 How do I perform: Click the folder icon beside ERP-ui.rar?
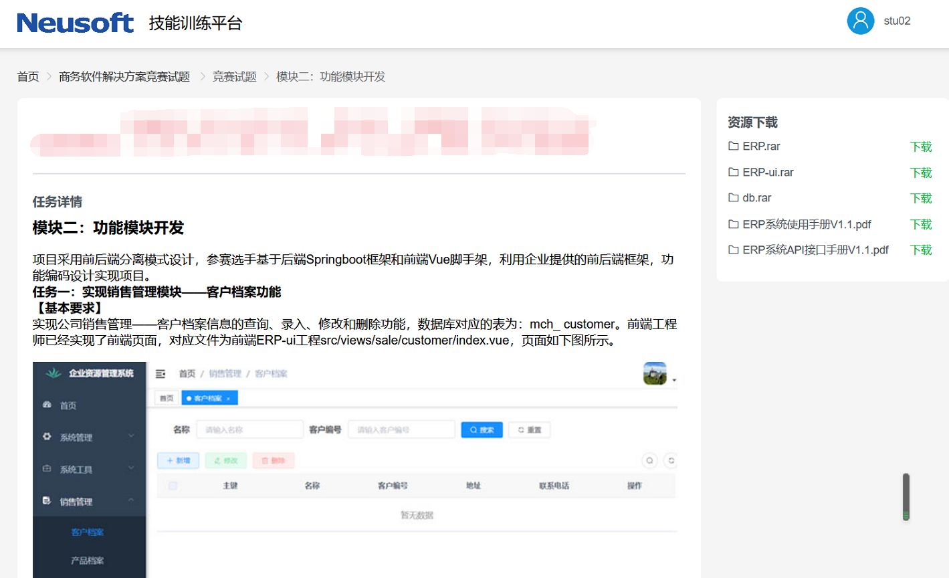(x=734, y=172)
